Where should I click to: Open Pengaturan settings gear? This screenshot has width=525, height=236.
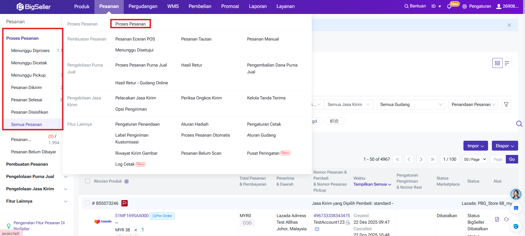(465, 6)
